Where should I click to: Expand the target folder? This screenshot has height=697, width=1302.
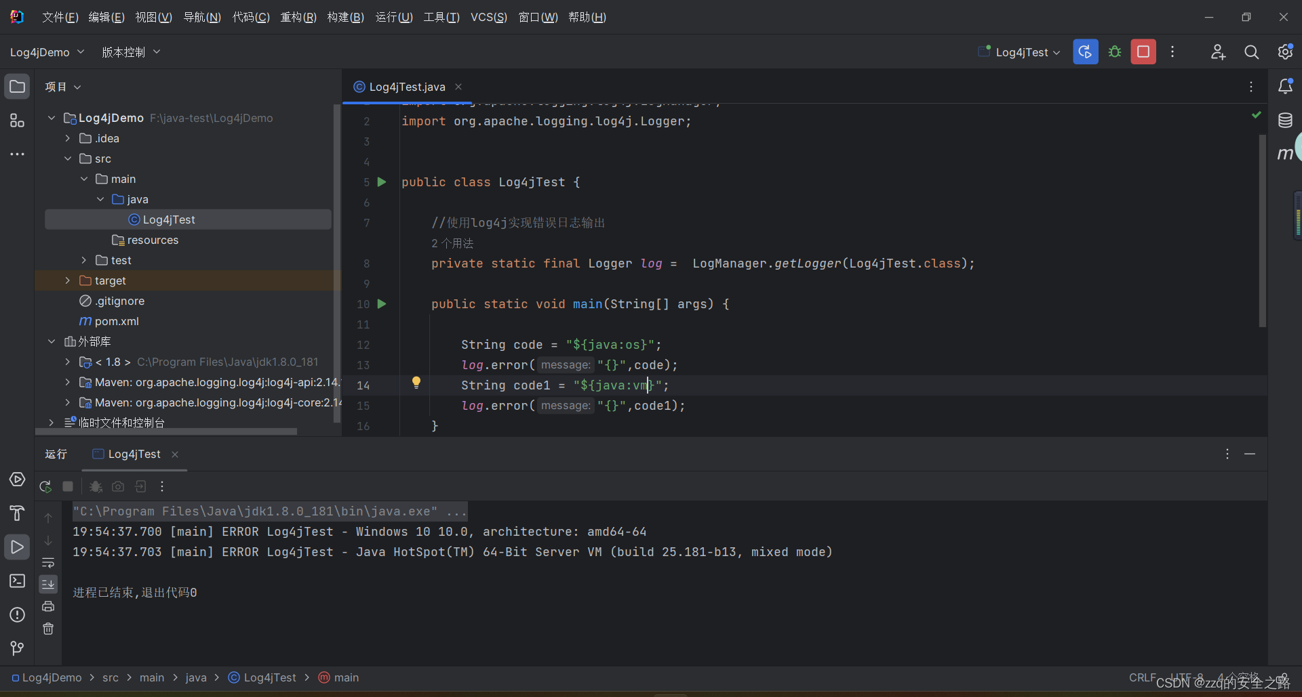point(67,280)
